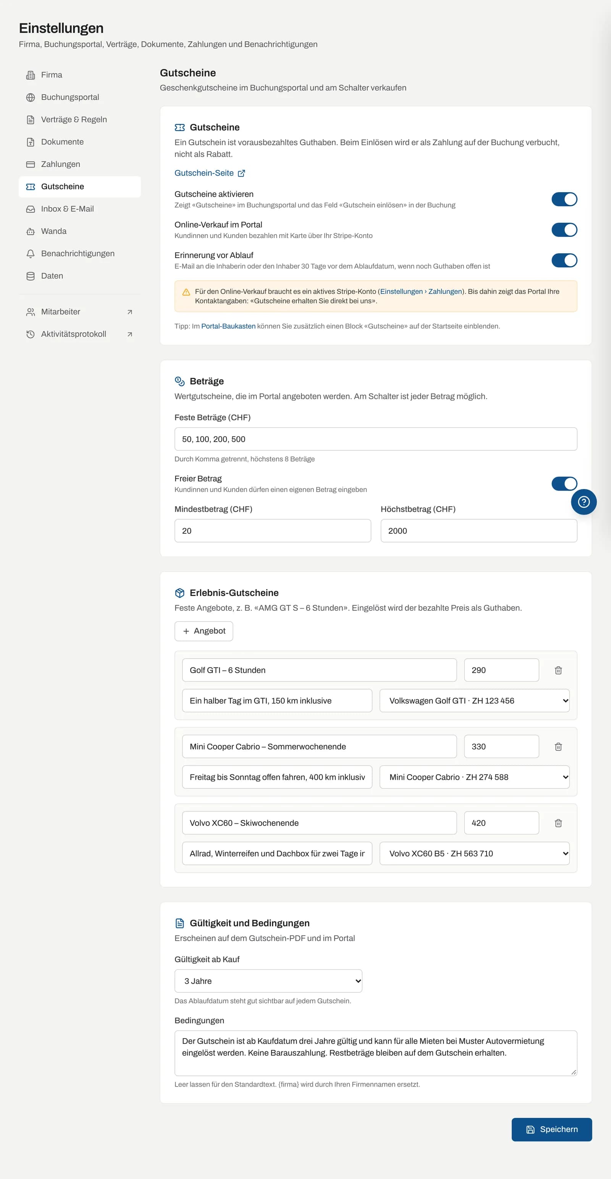Edit the price field showing 420

point(501,823)
